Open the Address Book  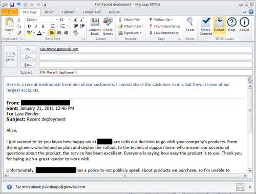pos(95,26)
